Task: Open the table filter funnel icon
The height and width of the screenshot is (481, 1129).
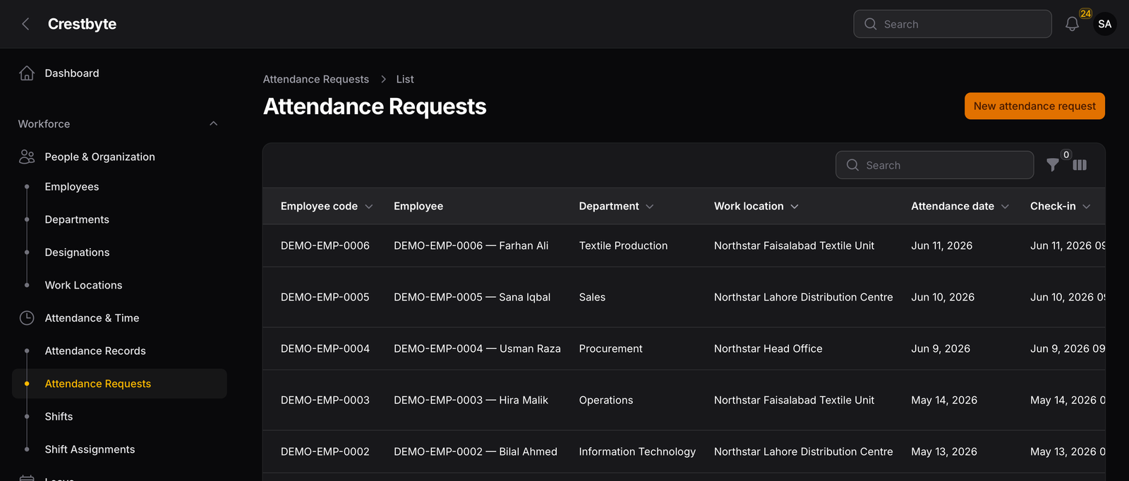Action: [1052, 165]
